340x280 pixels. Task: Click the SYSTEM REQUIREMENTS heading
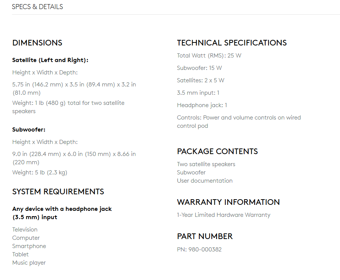pyautogui.click(x=58, y=192)
